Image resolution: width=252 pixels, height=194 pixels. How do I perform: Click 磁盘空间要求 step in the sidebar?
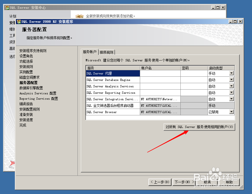tap(29, 77)
